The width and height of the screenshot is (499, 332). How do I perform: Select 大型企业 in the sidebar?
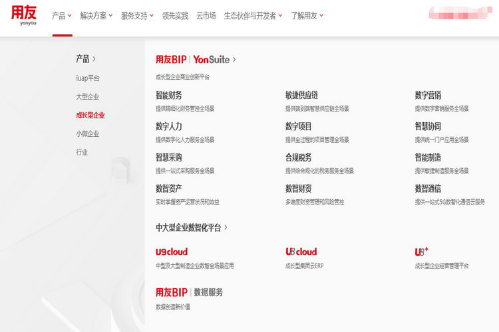(87, 96)
